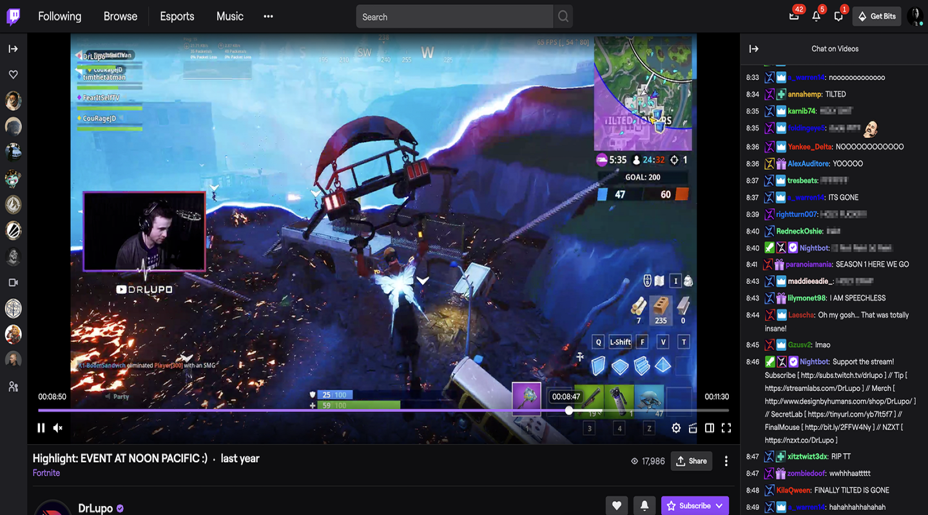This screenshot has height=515, width=928.
Task: Click the video settings gear icon
Action: click(x=676, y=428)
